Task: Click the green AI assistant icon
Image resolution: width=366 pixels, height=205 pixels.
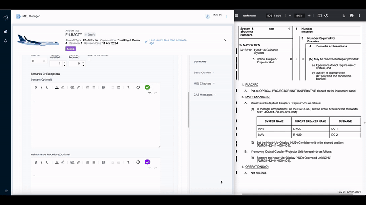Action: 147,87
